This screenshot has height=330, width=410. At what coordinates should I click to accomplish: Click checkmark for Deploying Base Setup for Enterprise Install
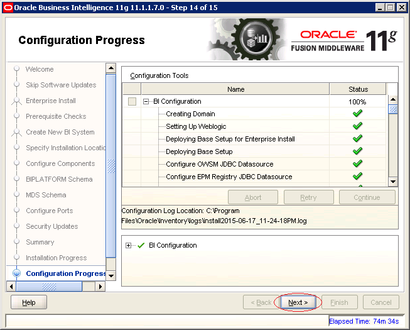(x=357, y=138)
